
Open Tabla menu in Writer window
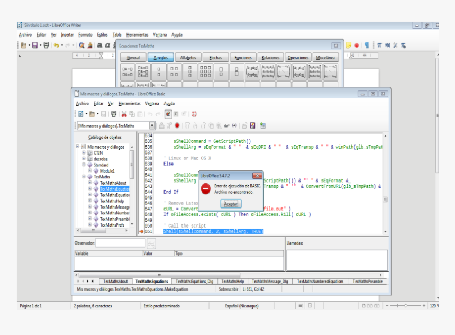coord(117,34)
